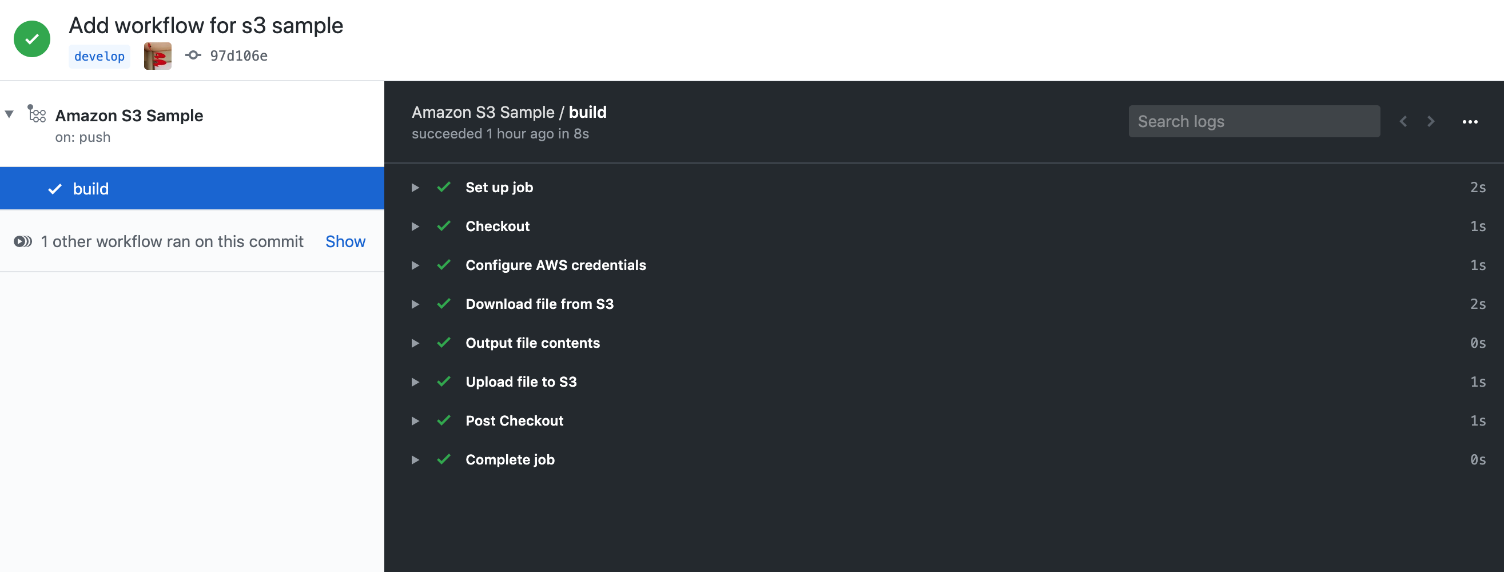Go to previous search result arrow
The width and height of the screenshot is (1504, 572).
1403,121
